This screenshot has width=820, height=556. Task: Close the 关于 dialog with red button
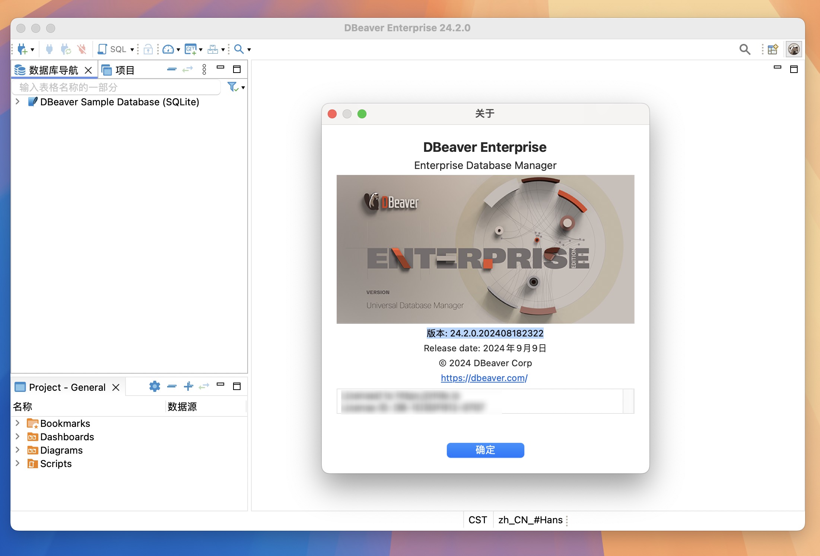pyautogui.click(x=332, y=114)
